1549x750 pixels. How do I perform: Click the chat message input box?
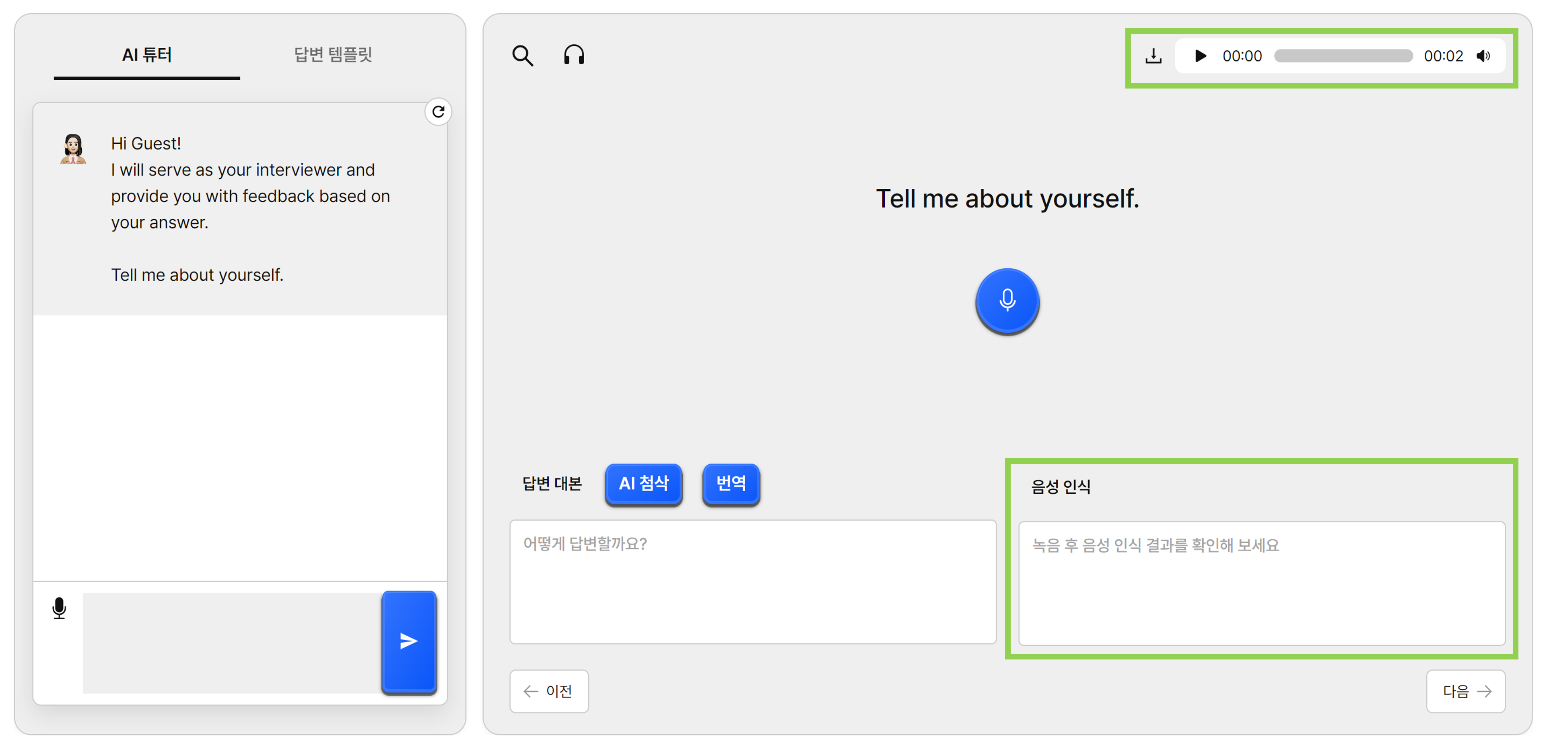[x=232, y=642]
